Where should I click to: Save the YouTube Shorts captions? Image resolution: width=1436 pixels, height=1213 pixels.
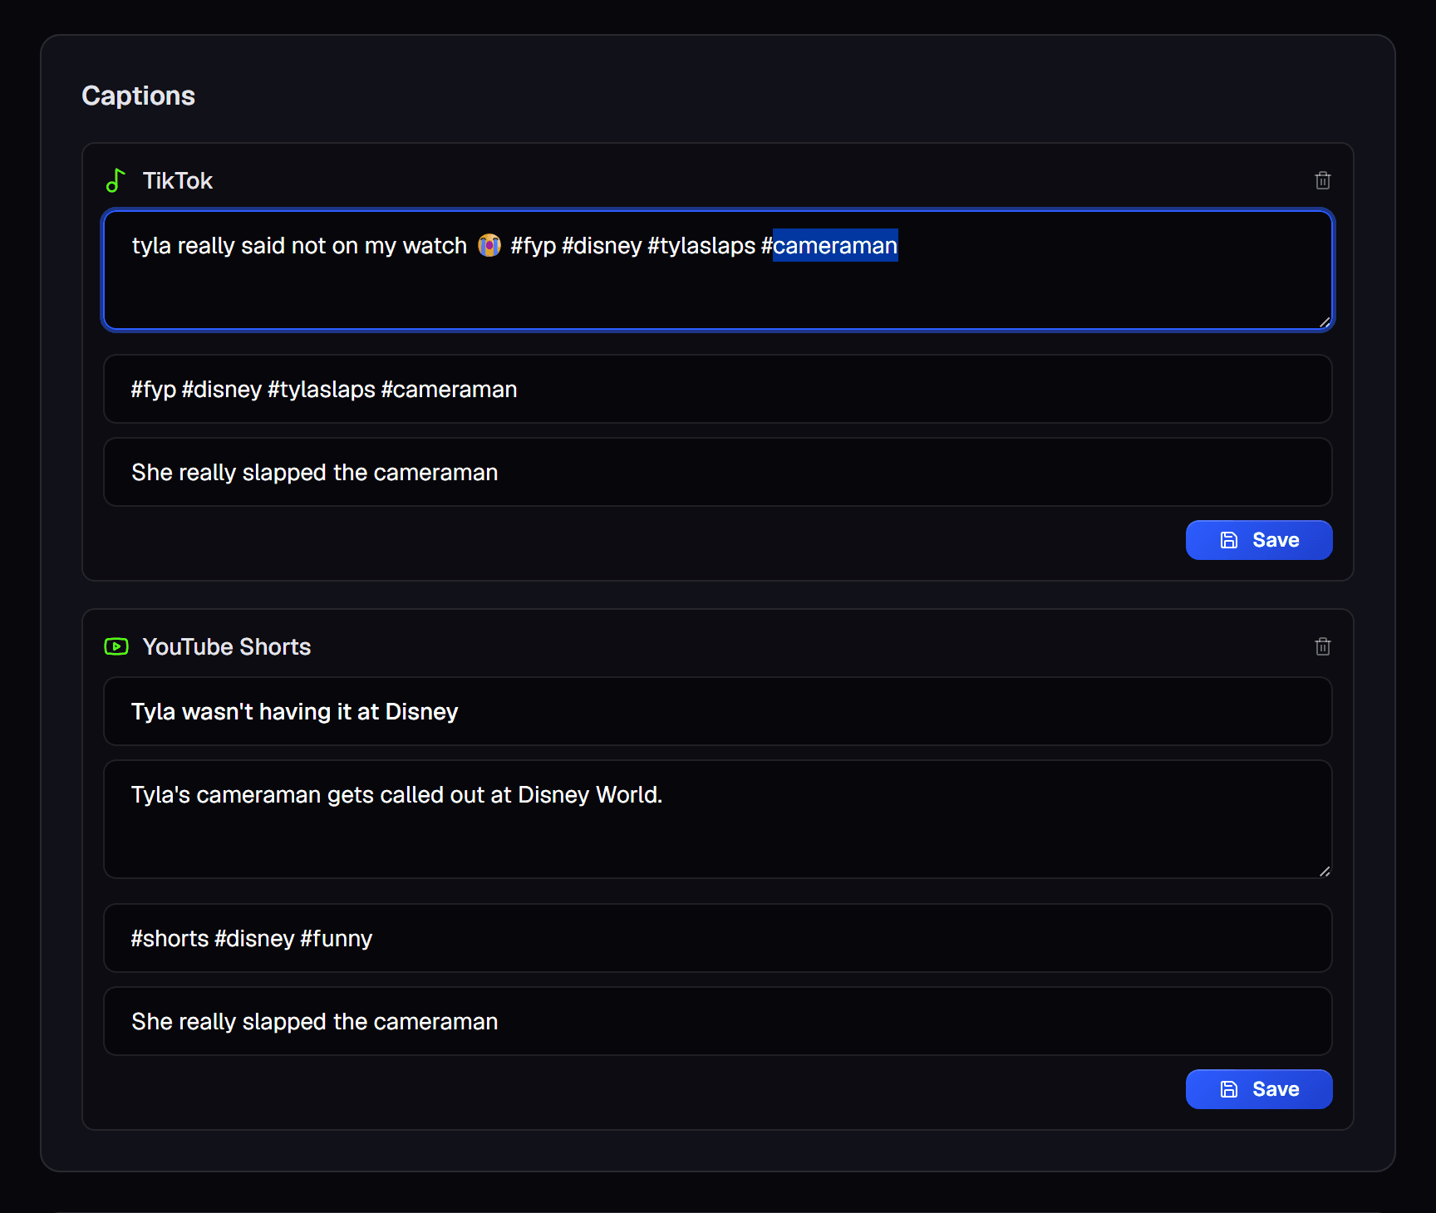coord(1259,1089)
